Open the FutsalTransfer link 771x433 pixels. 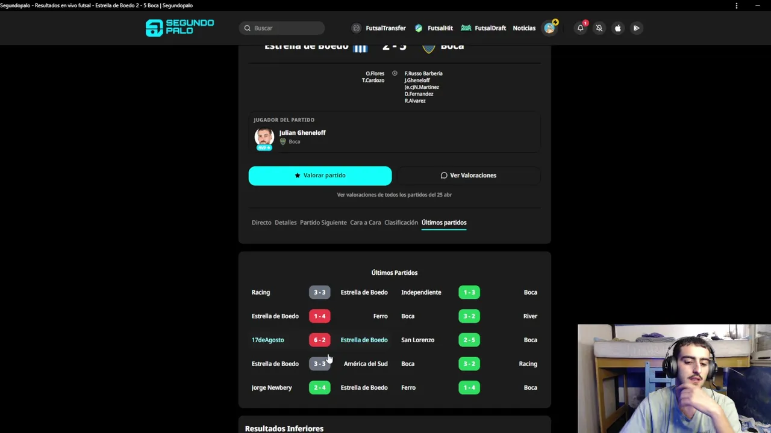coord(385,28)
